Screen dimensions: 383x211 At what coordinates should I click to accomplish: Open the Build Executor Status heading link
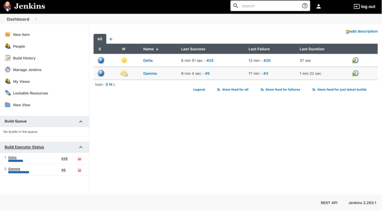pos(24,147)
